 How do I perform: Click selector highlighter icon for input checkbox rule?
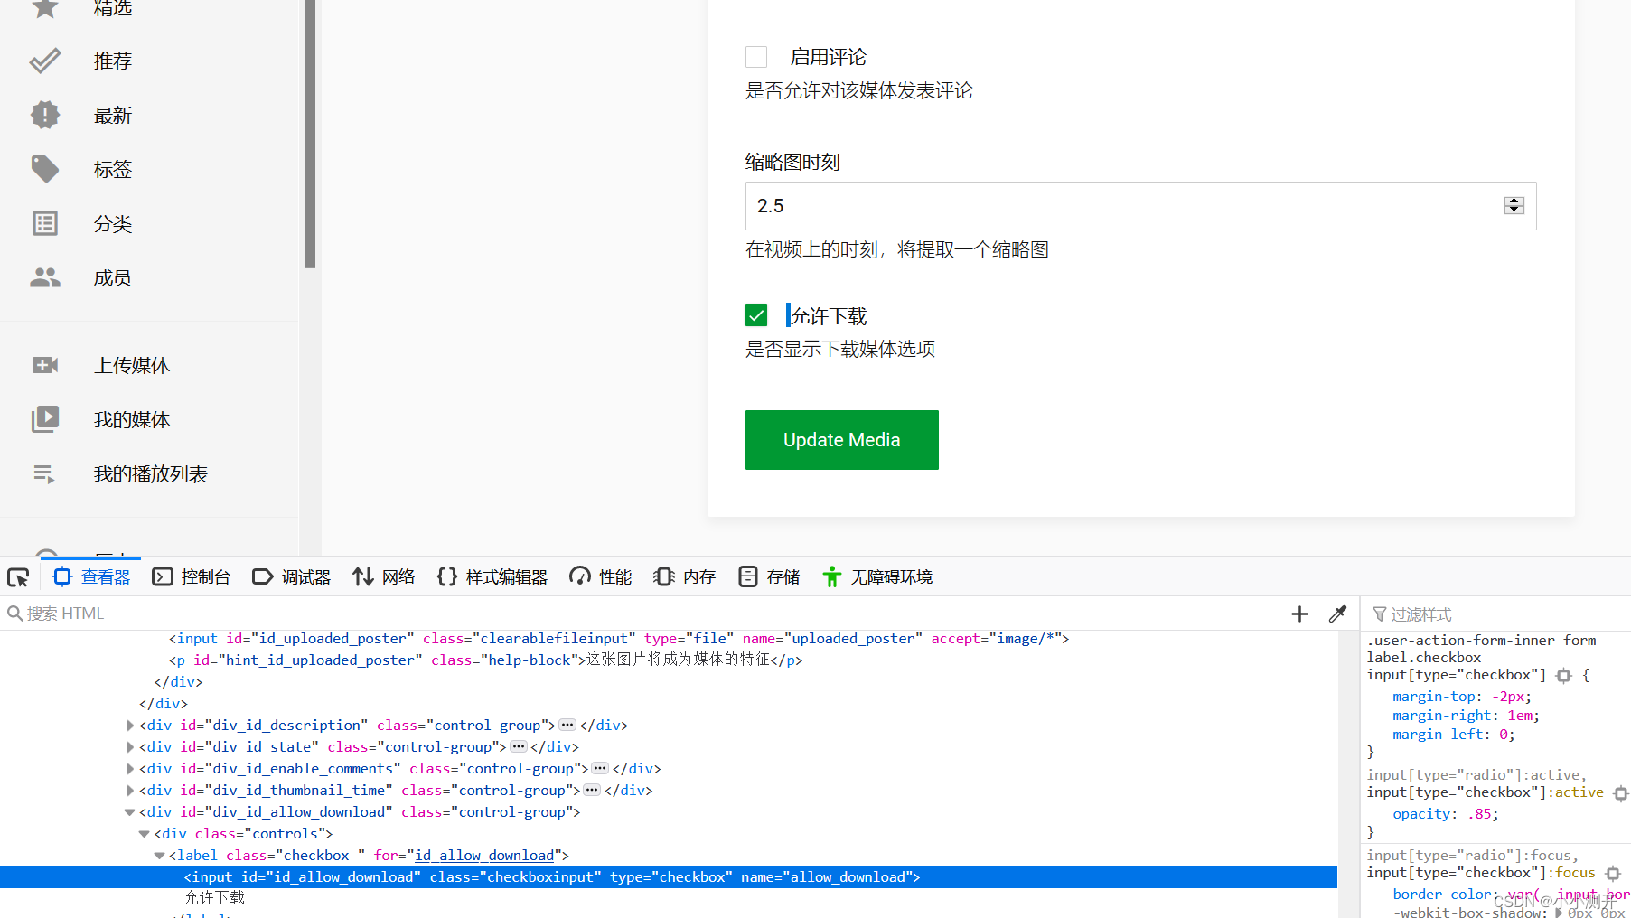1564,675
